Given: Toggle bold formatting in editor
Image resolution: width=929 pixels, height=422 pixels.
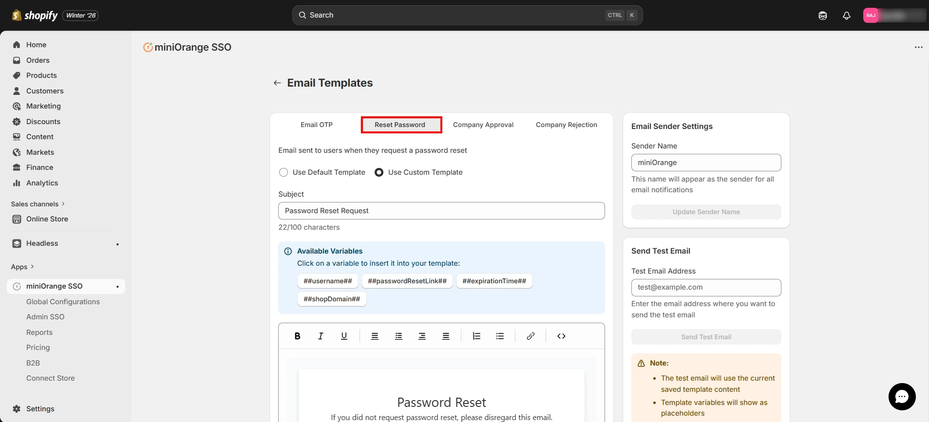Looking at the screenshot, I should click(297, 336).
